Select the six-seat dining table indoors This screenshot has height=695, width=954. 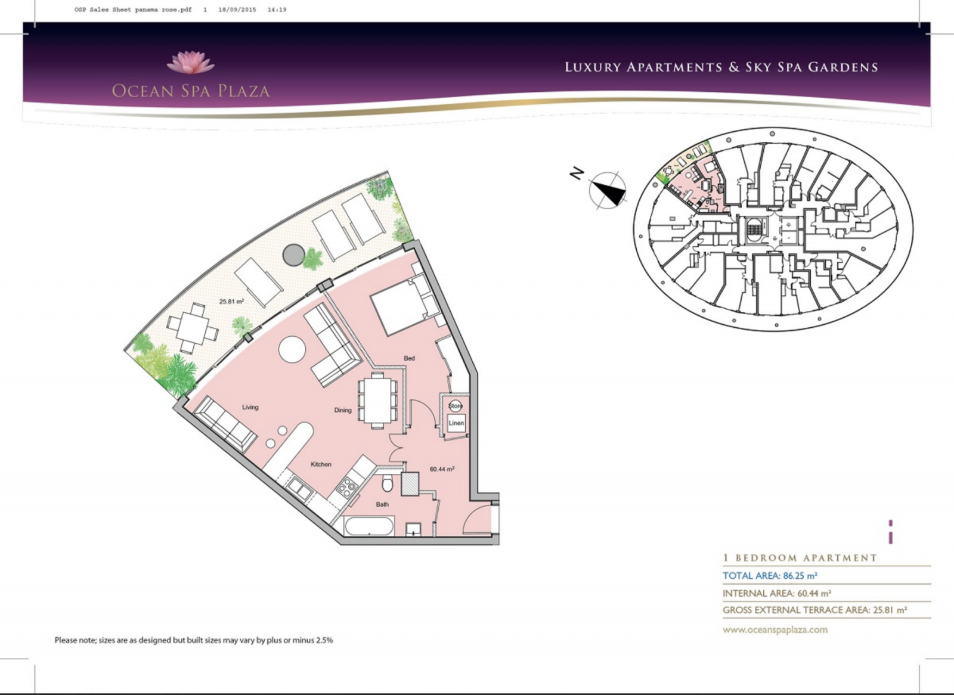coord(377,401)
